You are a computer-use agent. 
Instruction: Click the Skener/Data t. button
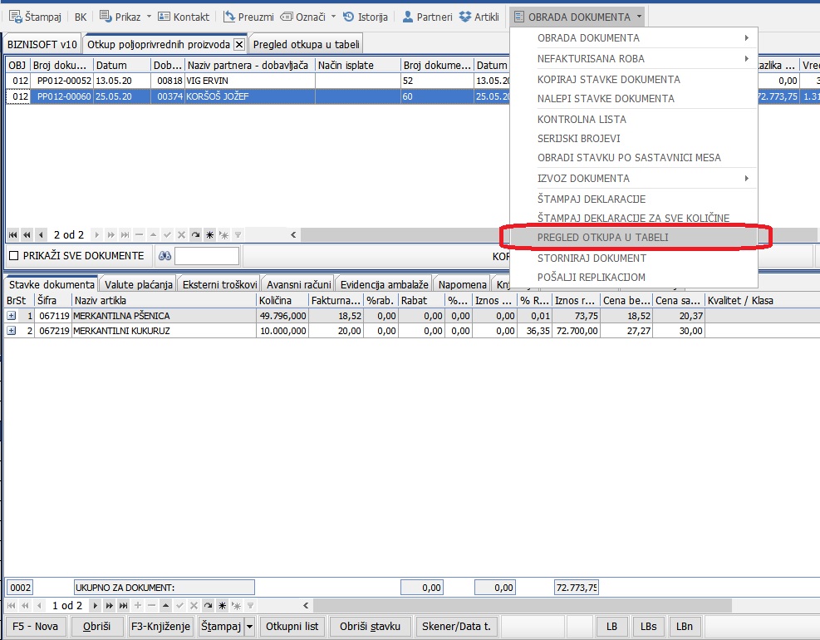tap(457, 627)
